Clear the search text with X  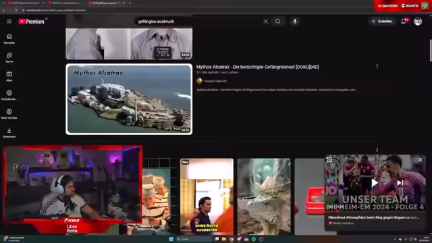(265, 21)
